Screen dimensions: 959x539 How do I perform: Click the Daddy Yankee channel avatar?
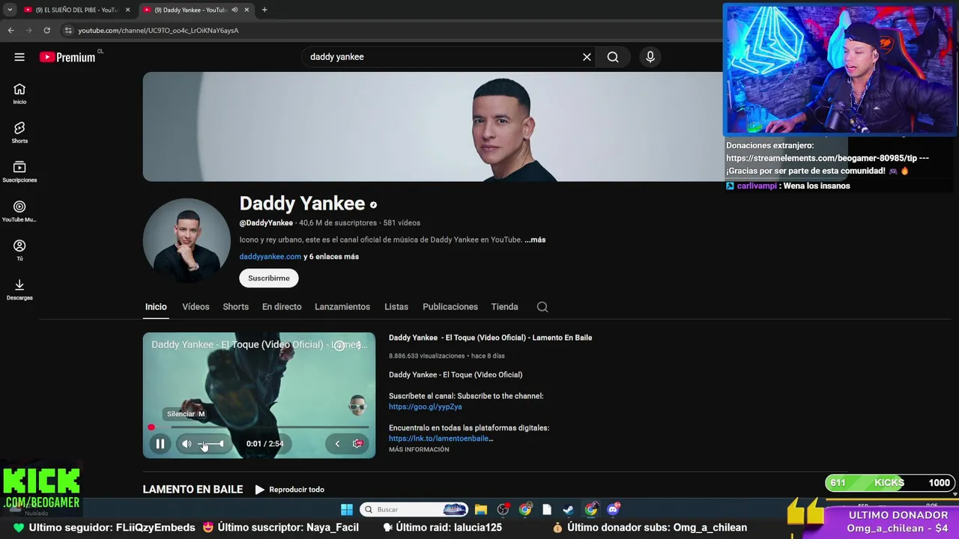[187, 241]
